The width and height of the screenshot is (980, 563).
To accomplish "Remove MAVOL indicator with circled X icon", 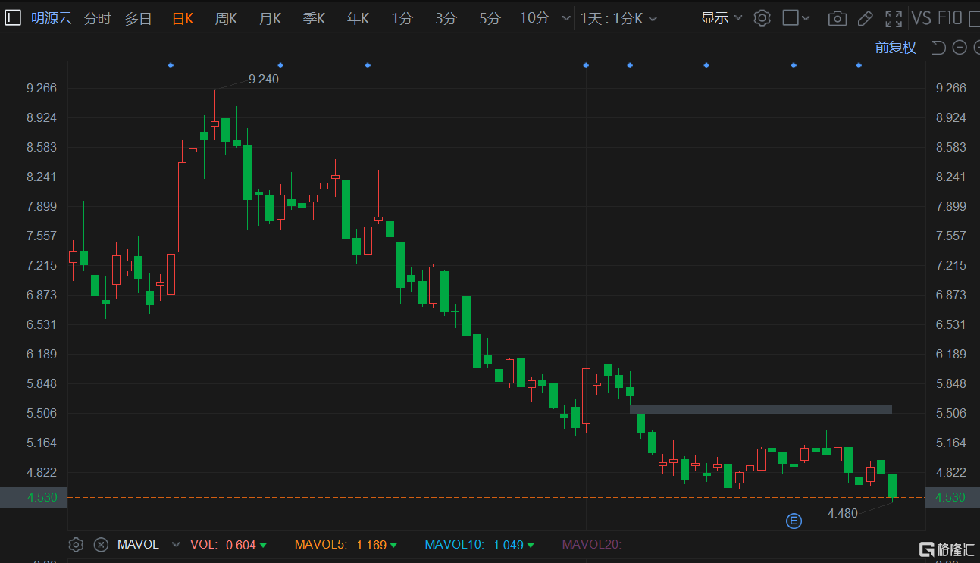I will coord(101,544).
